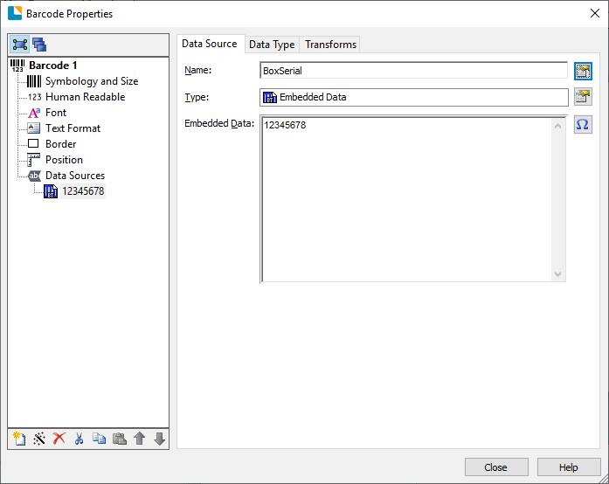The image size is (609, 484).
Task: Click the new data source icon
Action: coord(18,439)
